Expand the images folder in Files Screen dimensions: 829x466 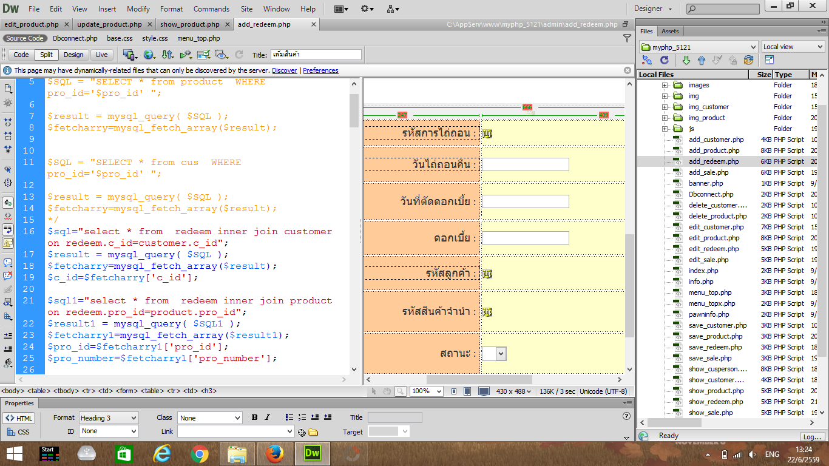tap(665, 85)
